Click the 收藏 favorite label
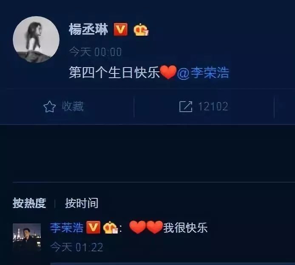Viewport: 295px width, 265px height. (73, 107)
